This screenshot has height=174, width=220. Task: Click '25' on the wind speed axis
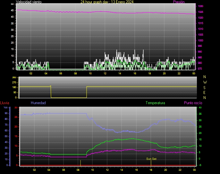(12, 36)
